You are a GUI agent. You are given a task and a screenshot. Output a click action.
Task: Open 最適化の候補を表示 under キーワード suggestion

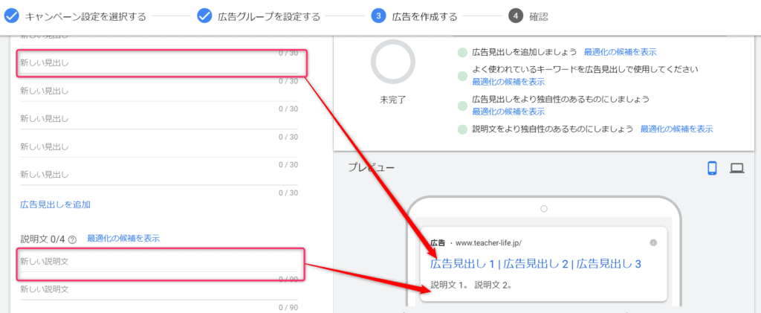click(508, 82)
